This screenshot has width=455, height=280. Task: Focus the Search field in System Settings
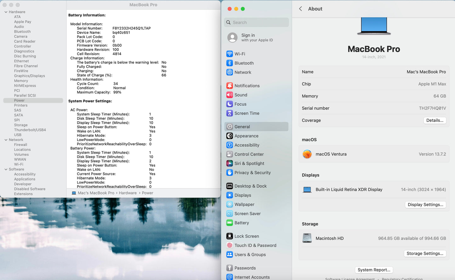tap(256, 22)
